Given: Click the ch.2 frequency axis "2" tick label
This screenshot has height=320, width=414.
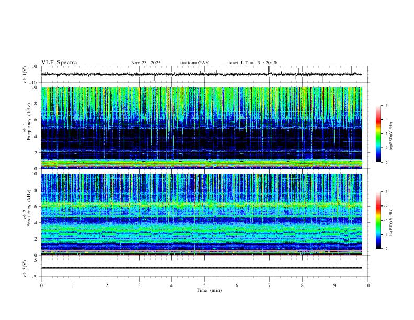Looking at the screenshot, I should [37, 239].
